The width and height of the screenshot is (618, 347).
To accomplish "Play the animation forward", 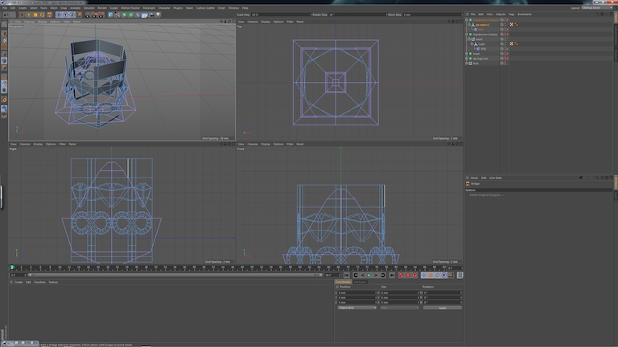I will pyautogui.click(x=369, y=276).
